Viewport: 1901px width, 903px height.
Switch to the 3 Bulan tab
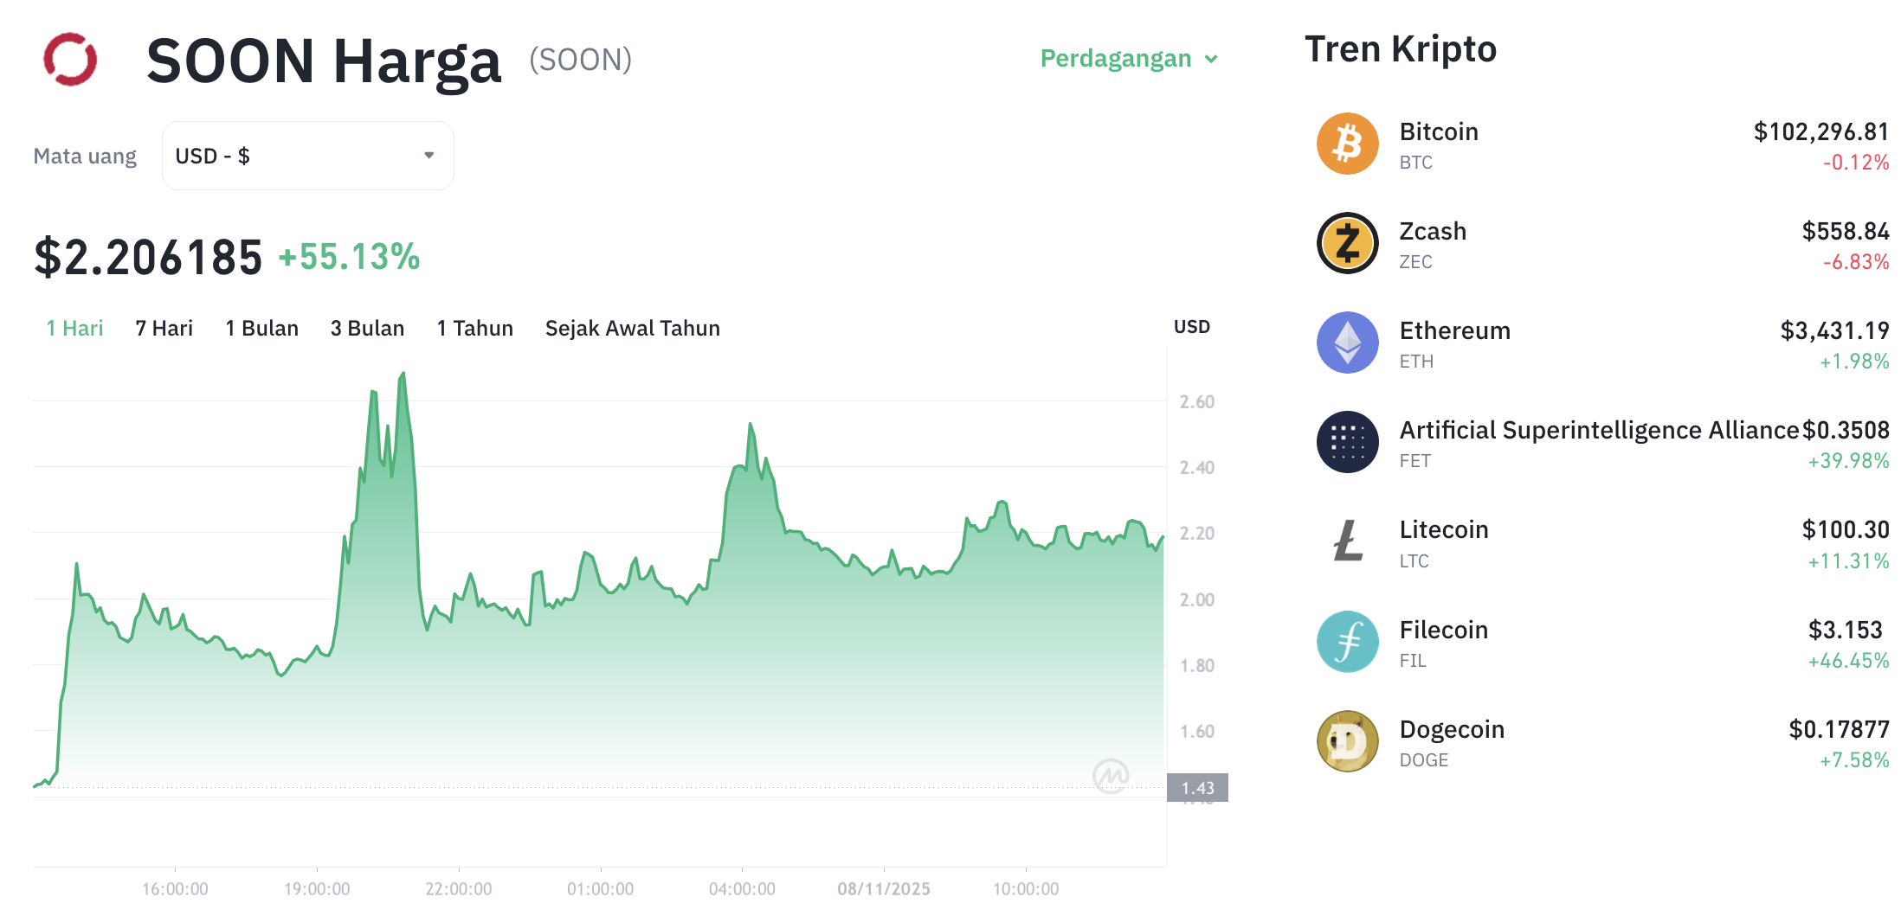(367, 328)
